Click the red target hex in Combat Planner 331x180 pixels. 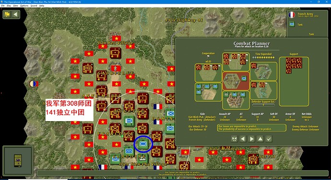tap(236, 81)
